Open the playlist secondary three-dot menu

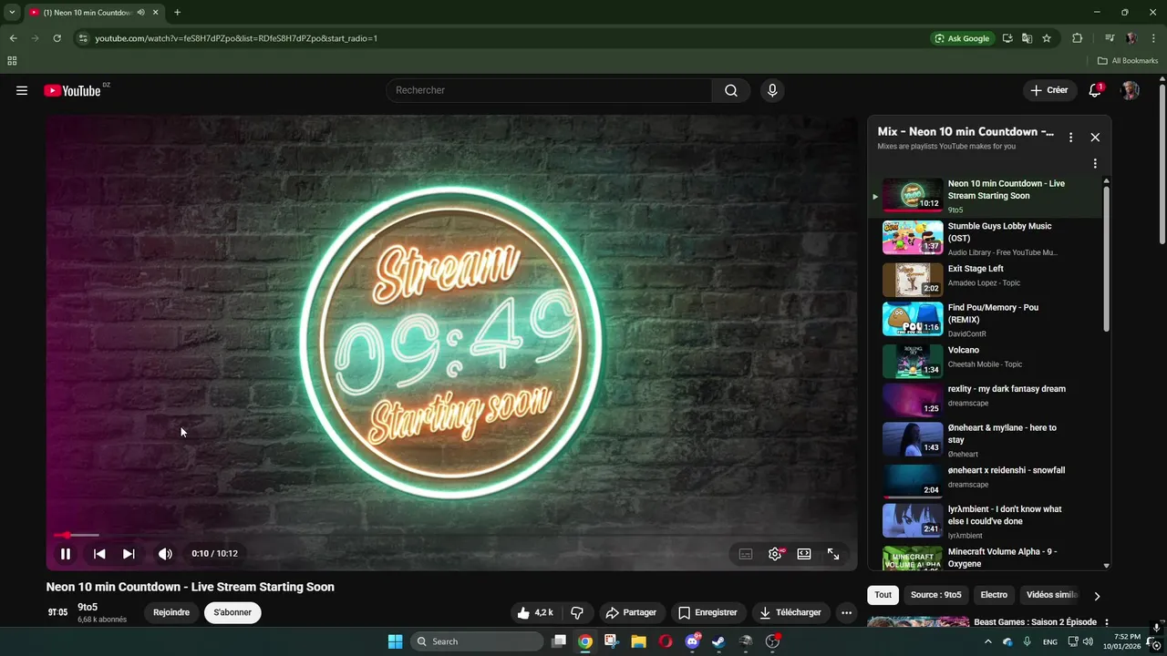coord(1095,164)
